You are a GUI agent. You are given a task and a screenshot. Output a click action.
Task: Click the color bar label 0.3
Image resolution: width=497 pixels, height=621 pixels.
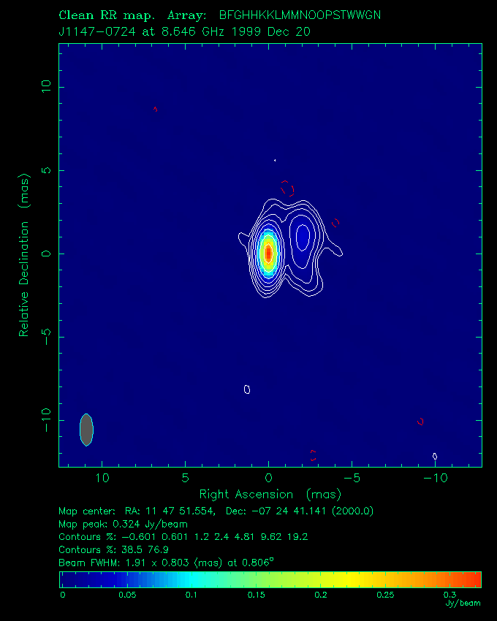coord(449,595)
